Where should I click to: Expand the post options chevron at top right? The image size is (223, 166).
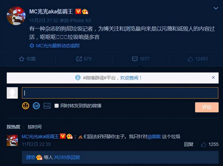click(216, 8)
